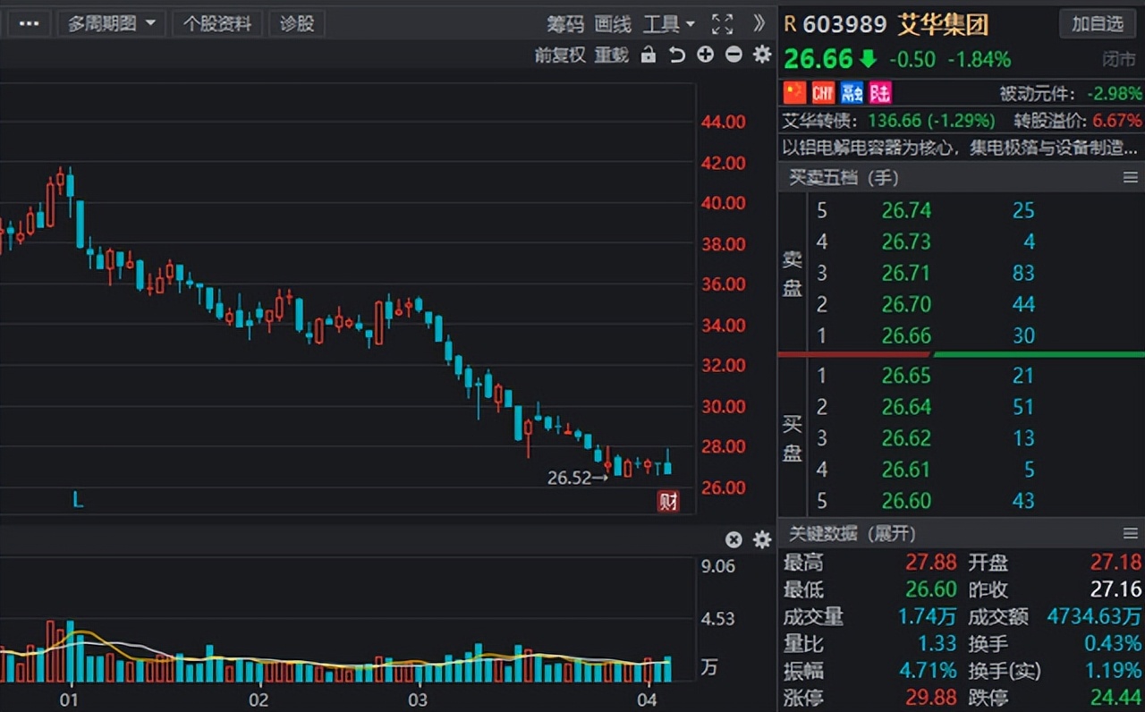
Task: Click the fullscreen expand icon in the toolbar
Action: (x=722, y=24)
